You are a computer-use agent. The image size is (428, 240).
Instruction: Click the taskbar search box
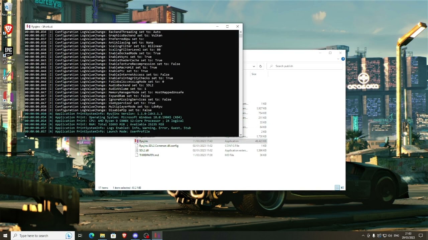pyautogui.click(x=42, y=236)
